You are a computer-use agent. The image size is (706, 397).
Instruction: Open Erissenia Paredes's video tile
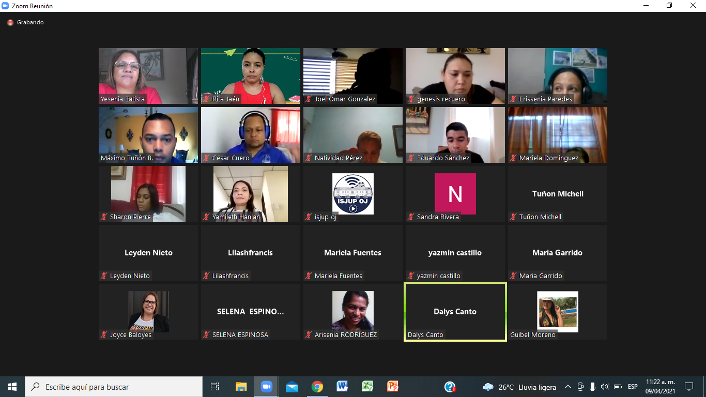(x=558, y=76)
